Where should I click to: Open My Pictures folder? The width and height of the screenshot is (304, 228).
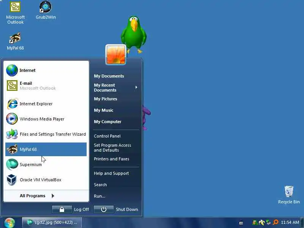click(x=106, y=99)
